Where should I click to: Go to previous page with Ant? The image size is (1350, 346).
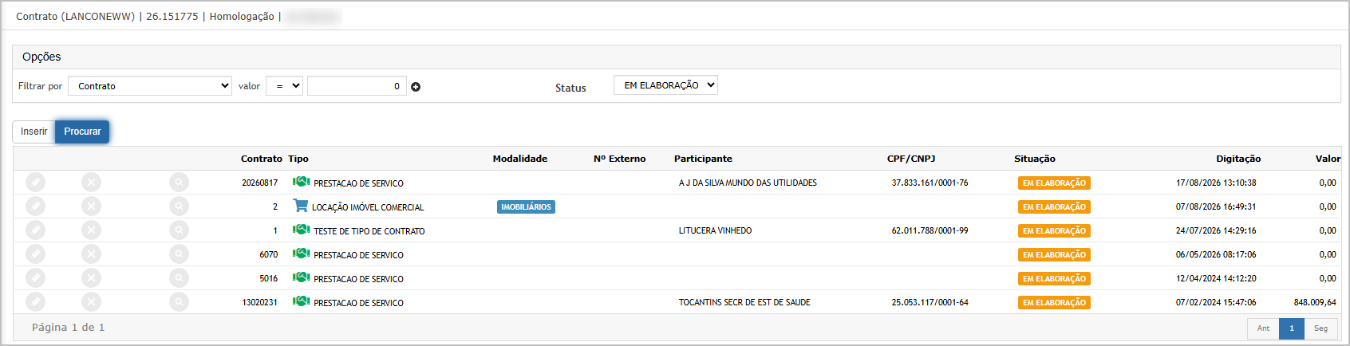1263,328
